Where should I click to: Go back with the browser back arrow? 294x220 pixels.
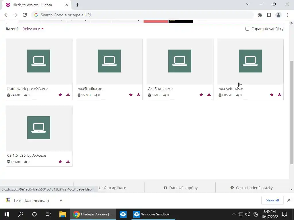click(x=6, y=15)
